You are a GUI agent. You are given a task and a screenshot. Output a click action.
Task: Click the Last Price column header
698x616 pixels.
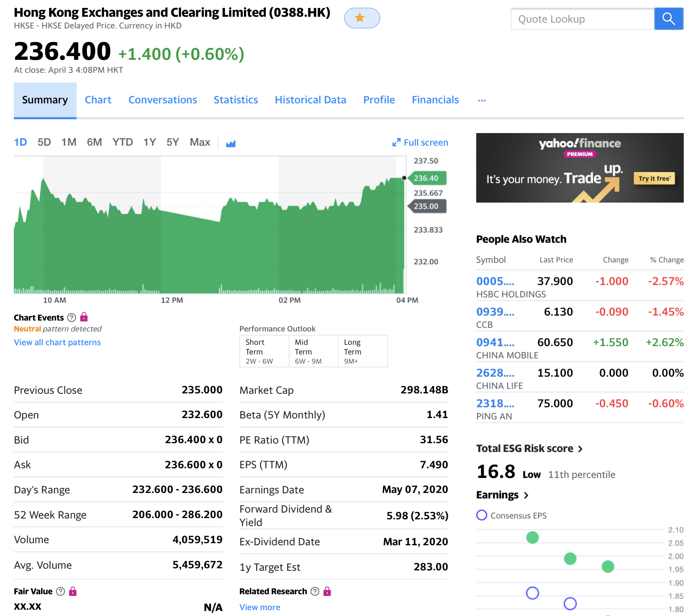pos(556,260)
